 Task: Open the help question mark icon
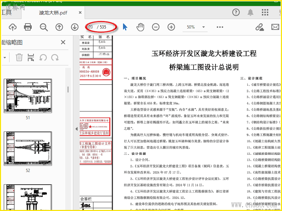236,12
